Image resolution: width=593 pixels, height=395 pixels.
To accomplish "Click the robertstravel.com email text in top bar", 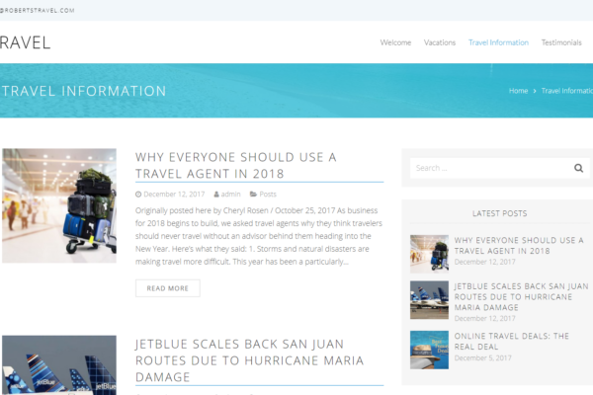I will (38, 11).
